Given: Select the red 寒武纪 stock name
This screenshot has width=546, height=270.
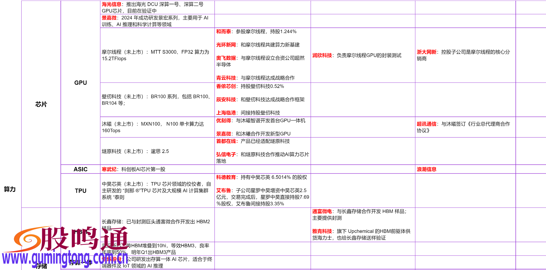Looking at the screenshot, I should pos(109,169).
